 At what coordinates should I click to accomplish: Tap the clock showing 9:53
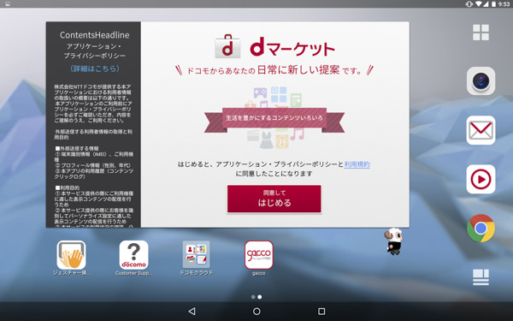click(504, 4)
